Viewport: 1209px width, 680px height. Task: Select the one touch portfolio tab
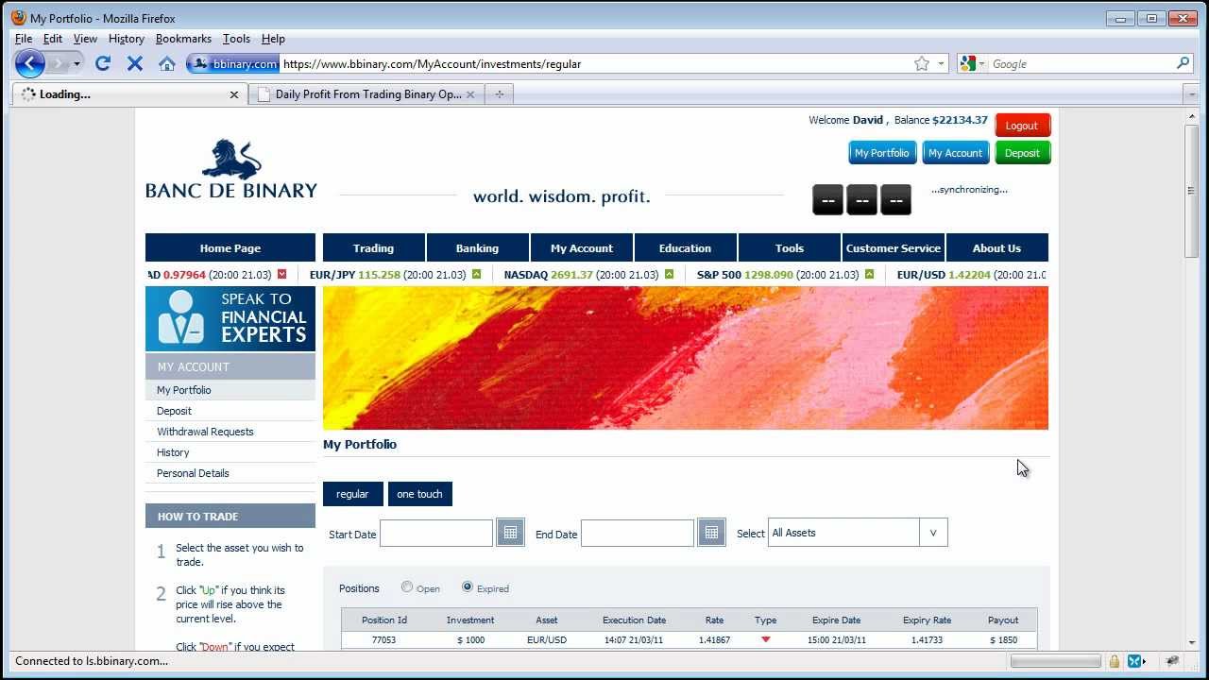(x=419, y=494)
